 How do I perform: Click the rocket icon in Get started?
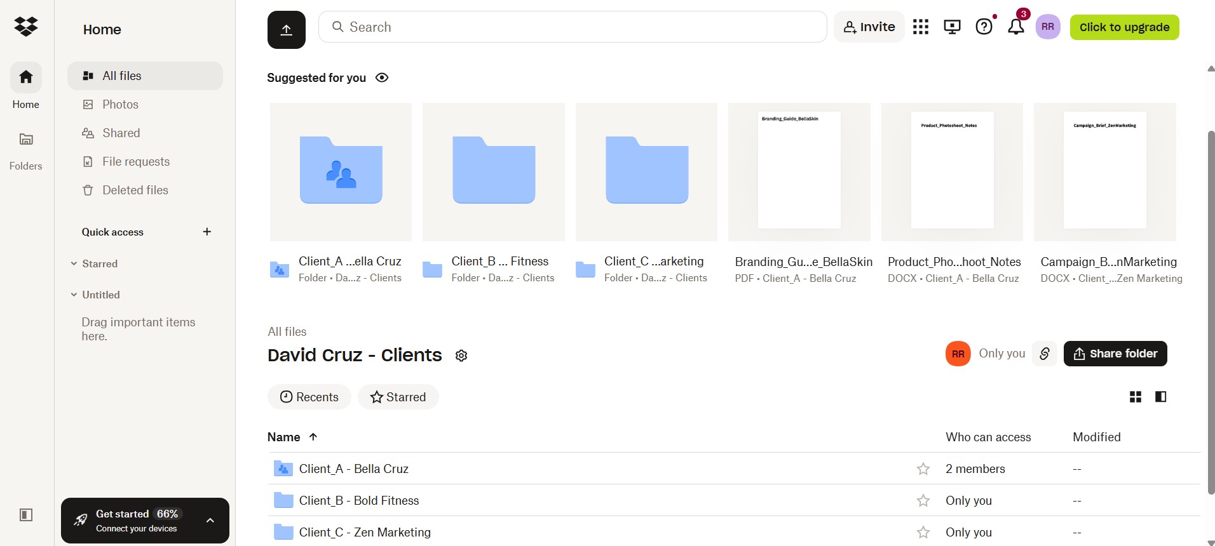click(x=81, y=521)
